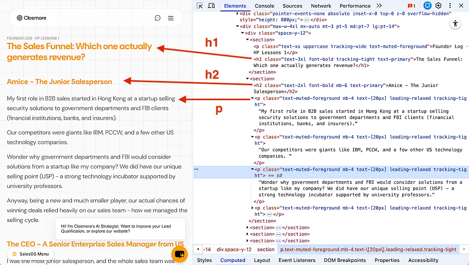Show more DevTools tabs via double chevron
469x265 pixels.
(x=379, y=6)
